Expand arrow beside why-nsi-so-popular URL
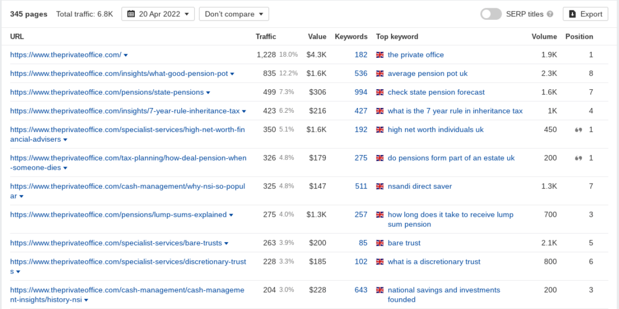619x309 pixels. [x=21, y=196]
